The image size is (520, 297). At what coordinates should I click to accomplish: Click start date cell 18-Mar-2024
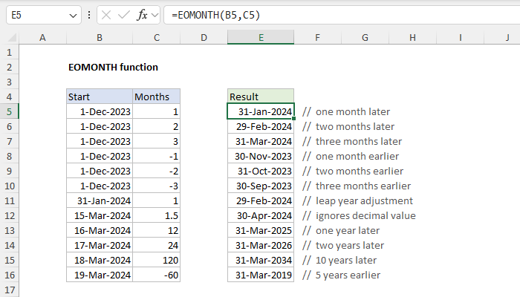tap(100, 260)
